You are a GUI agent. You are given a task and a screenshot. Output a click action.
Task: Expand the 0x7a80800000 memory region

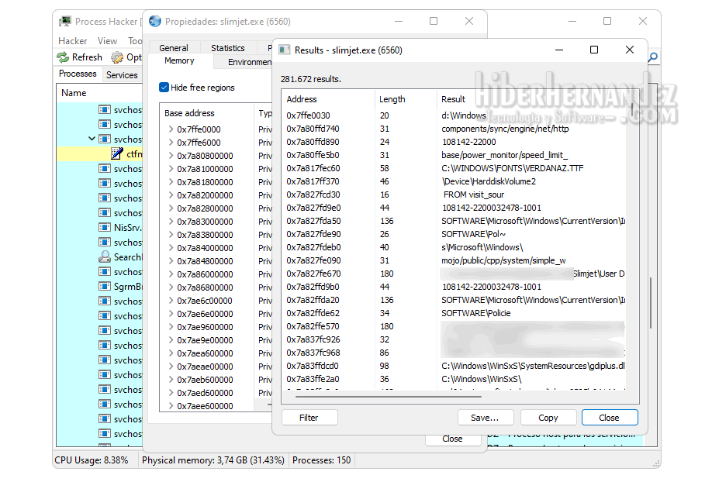click(x=171, y=156)
